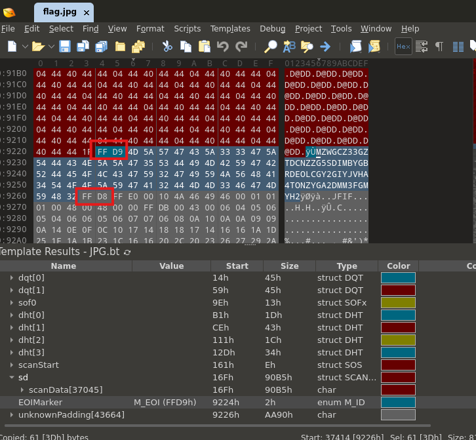
Task: Open the View menu
Action: [117, 29]
